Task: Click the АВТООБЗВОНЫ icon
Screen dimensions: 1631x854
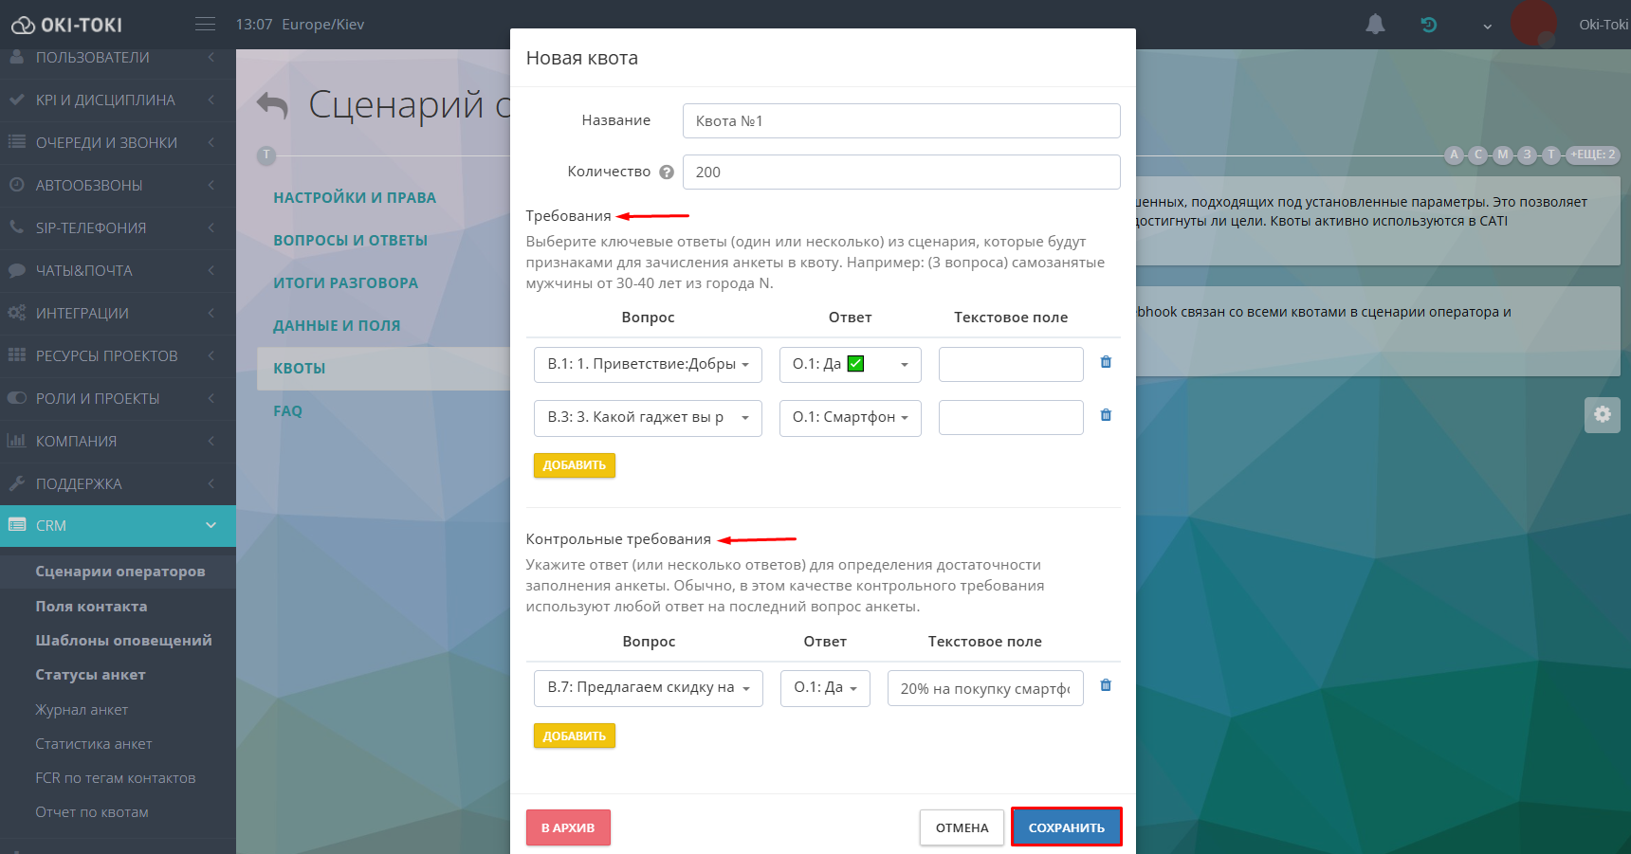Action: click(16, 185)
